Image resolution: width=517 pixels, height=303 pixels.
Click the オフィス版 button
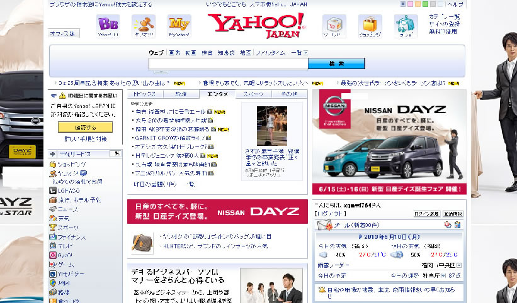63,33
